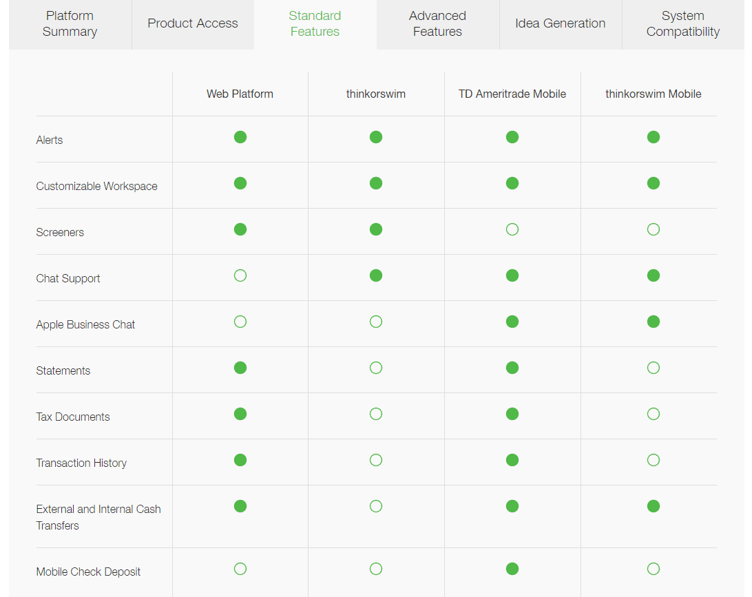This screenshot has height=597, width=752.
Task: Click Mobile Check Deposit empty circle under thinkorswim Mobile
Action: click(654, 569)
